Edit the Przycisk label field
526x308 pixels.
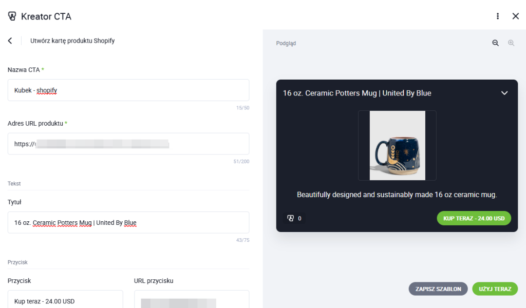coord(65,300)
